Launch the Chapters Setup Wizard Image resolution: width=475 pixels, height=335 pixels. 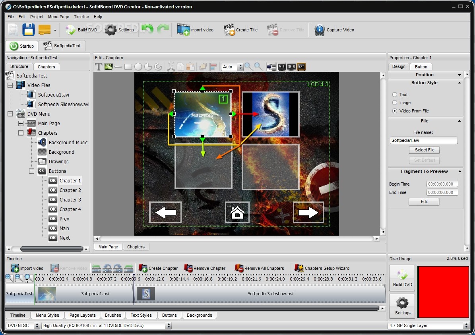point(322,268)
